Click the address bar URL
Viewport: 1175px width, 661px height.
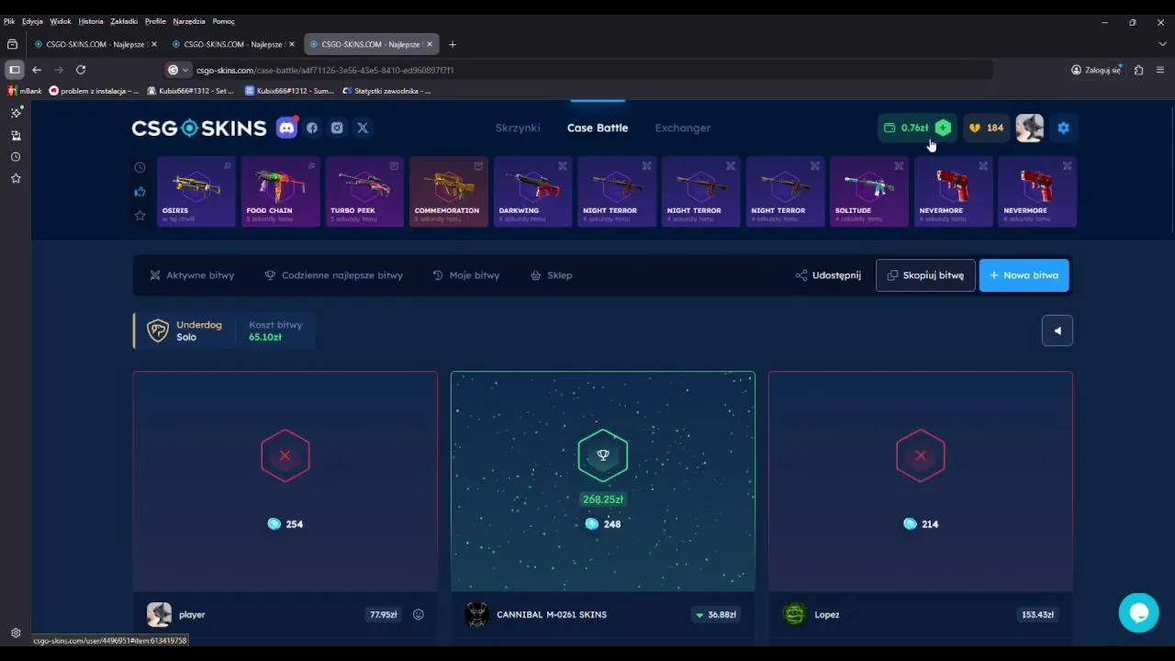[x=325, y=70]
